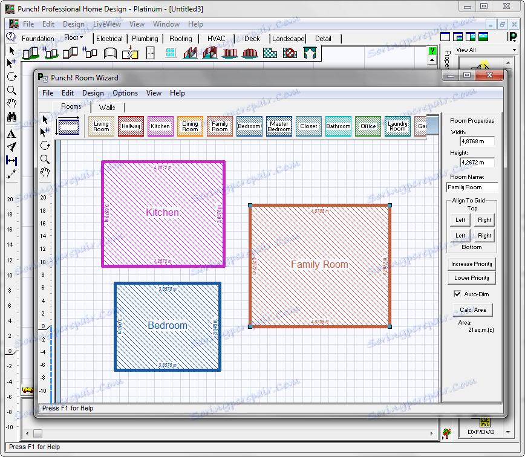Viewport: 525px width, 457px height.
Task: Click the Width input field
Action: point(477,141)
